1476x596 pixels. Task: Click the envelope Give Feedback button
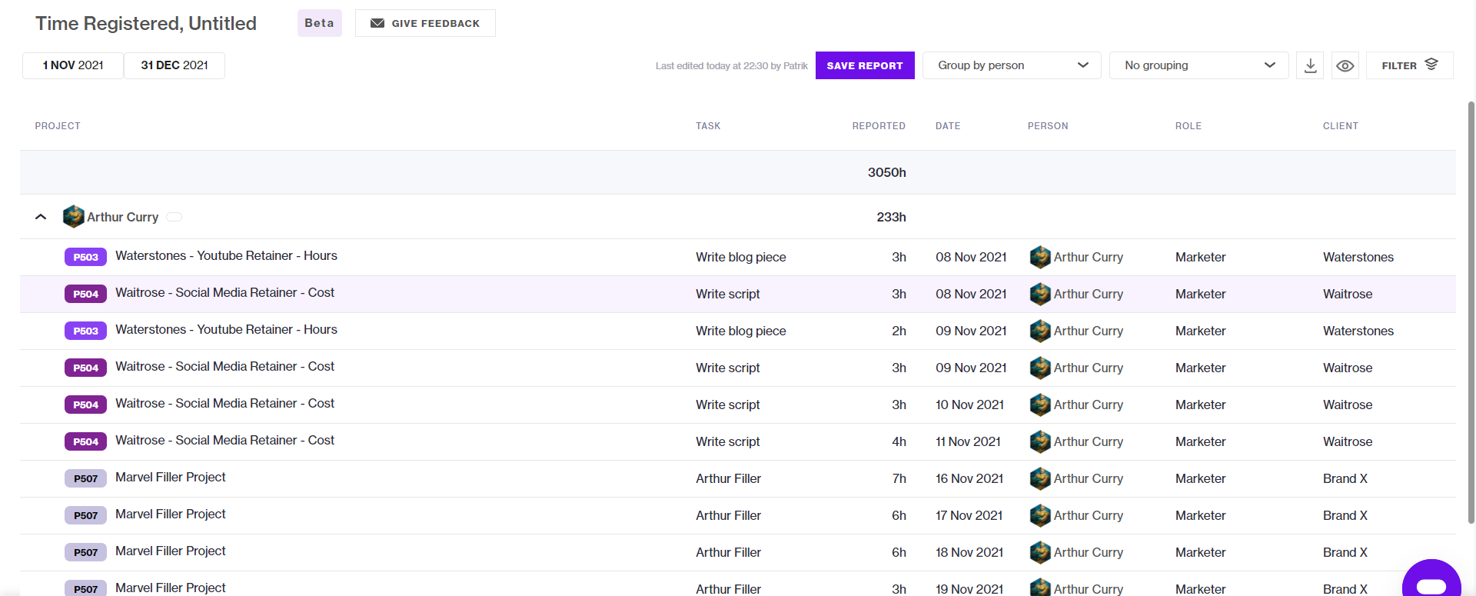pos(425,23)
